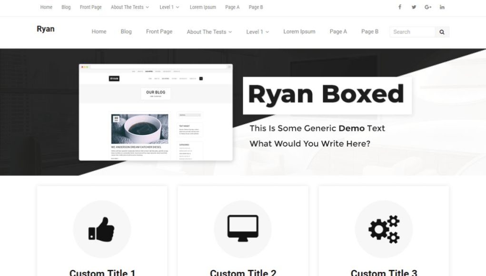486x276 pixels.
Task: Go to Page A in main navigation
Action: 338,31
